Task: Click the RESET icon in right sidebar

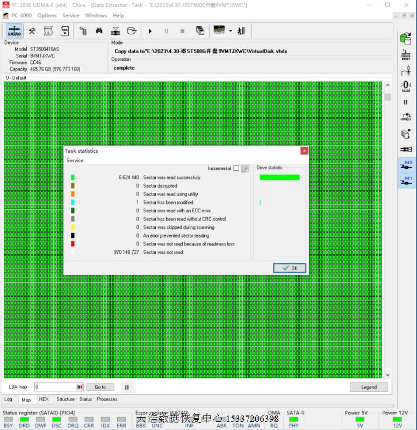Action: [406, 54]
